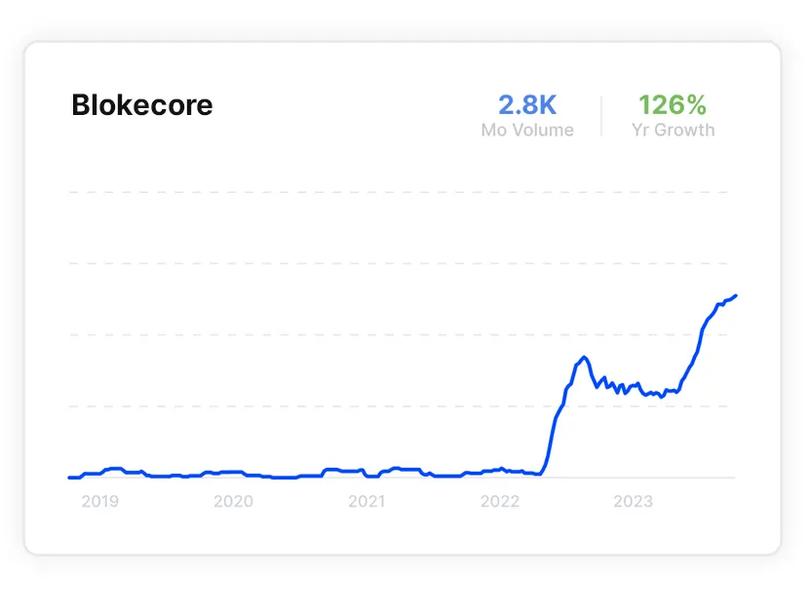Click the early-2023 dip before the final climb

tap(661, 396)
